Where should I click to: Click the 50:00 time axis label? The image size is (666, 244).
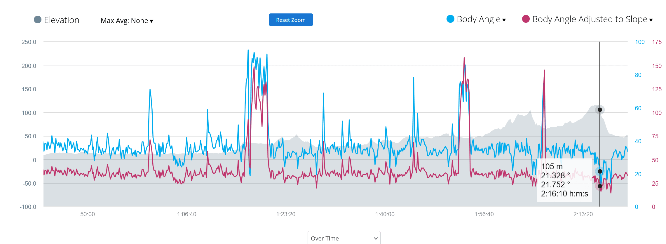coord(88,214)
